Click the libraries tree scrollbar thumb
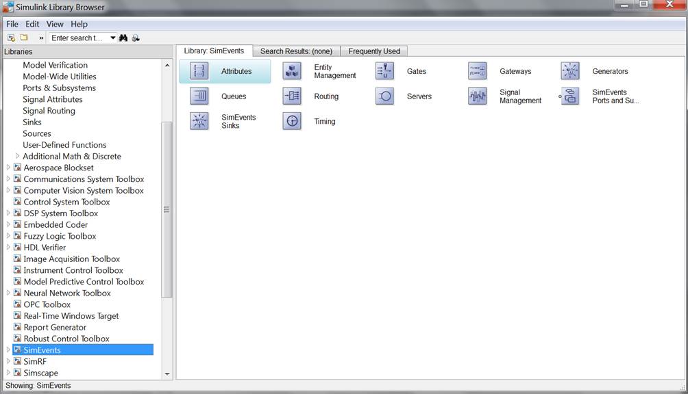 tap(167, 210)
